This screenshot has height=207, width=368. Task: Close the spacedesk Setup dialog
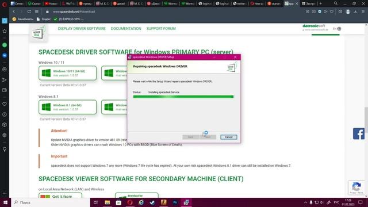235,57
